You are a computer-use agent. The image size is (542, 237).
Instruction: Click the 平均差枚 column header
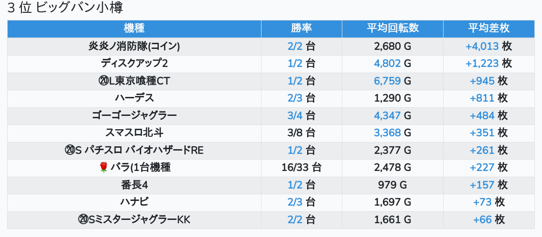[x=489, y=28]
